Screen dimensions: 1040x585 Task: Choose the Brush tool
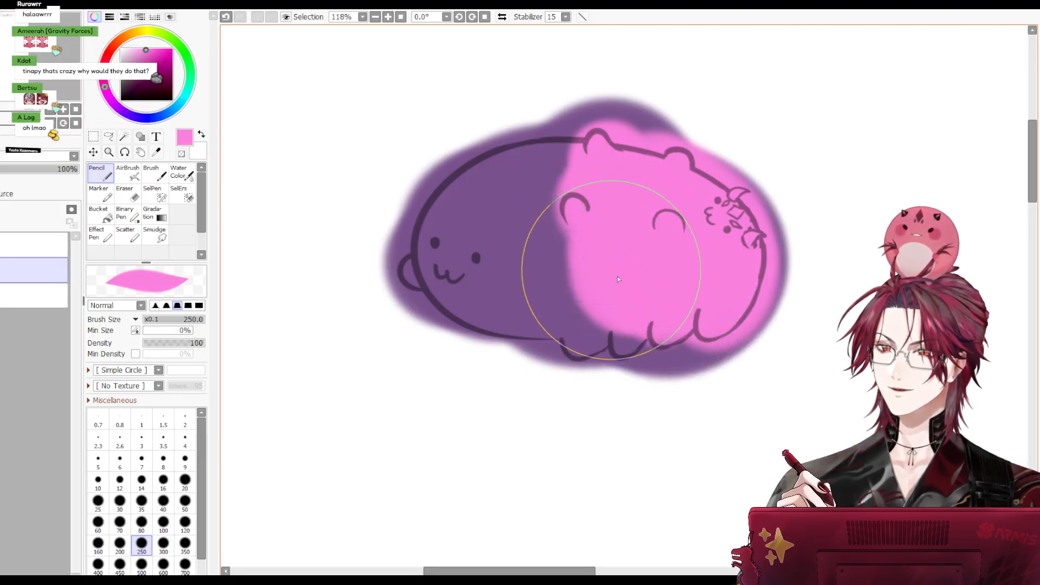pyautogui.click(x=155, y=173)
